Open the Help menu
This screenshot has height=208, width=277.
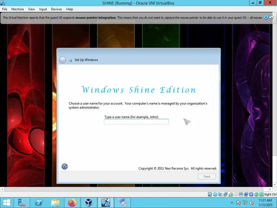coord(70,9)
